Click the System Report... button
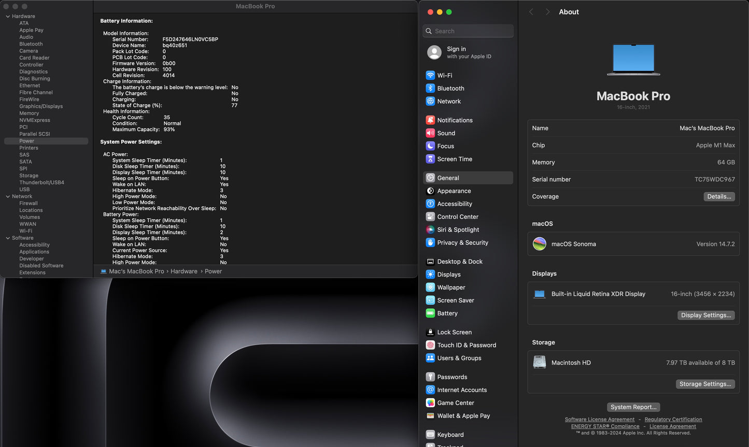Image resolution: width=749 pixels, height=447 pixels. 633,407
